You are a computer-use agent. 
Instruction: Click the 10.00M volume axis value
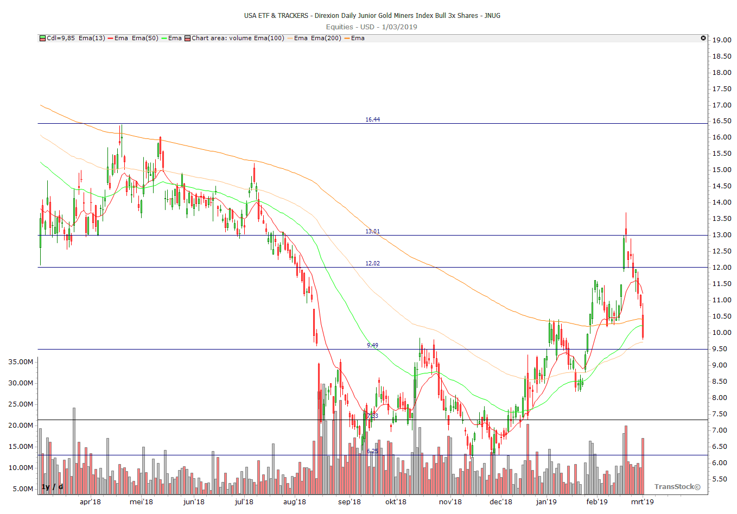(21, 467)
